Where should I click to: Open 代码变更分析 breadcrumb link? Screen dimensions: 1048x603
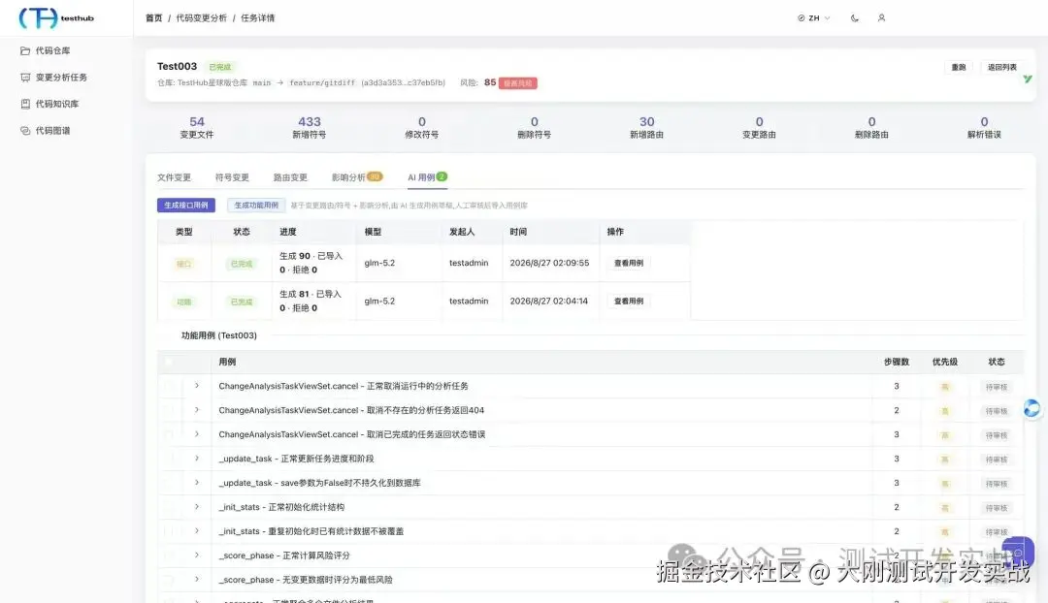pos(201,18)
